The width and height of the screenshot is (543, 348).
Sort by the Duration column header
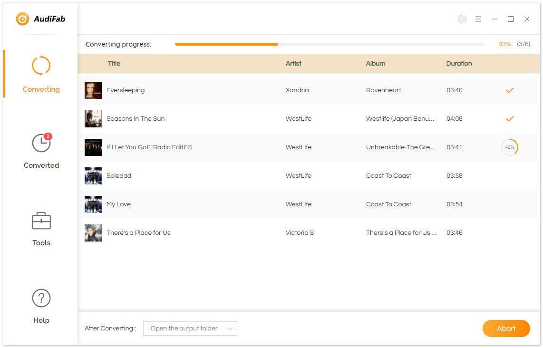tap(459, 63)
